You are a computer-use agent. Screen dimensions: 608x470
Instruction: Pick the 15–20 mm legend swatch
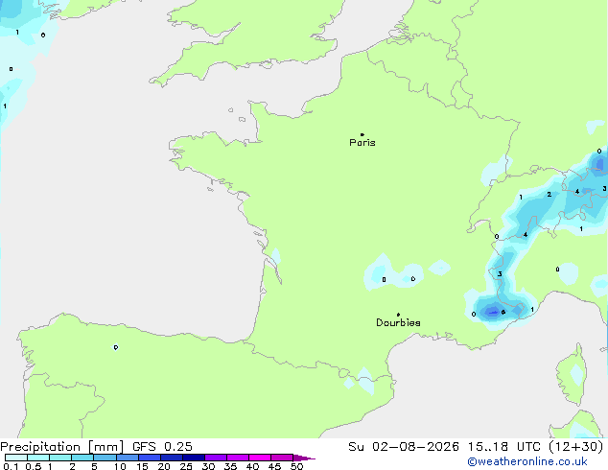click(x=149, y=458)
